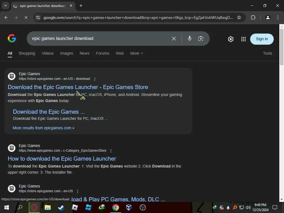The width and height of the screenshot is (284, 213).
Task: Go to the Google logo homepage
Action: click(x=12, y=38)
